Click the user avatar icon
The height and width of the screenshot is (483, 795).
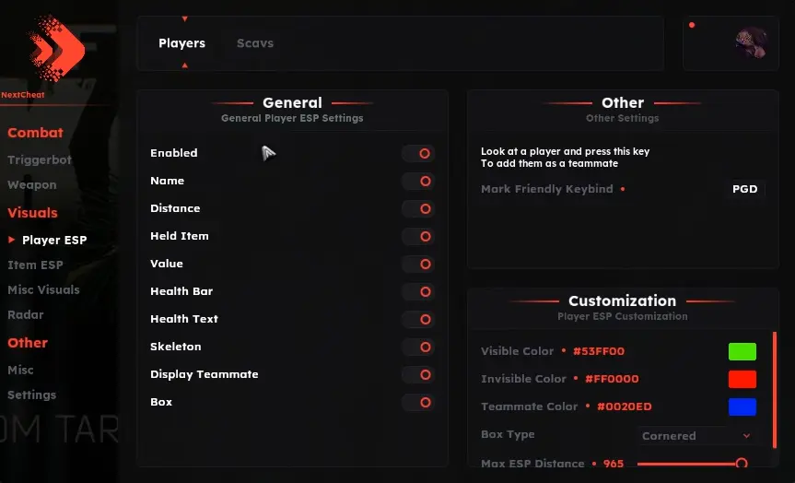tap(751, 42)
